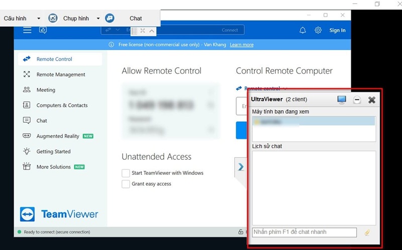This screenshot has width=402, height=250.
Task: Go to the Meeting section
Action: (46, 90)
